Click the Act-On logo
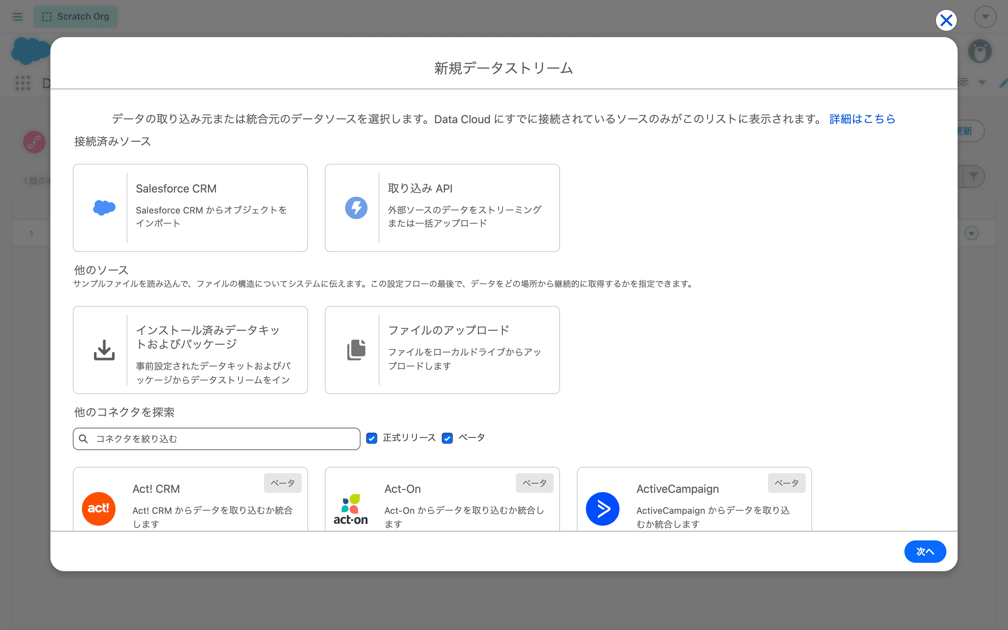 (x=351, y=509)
